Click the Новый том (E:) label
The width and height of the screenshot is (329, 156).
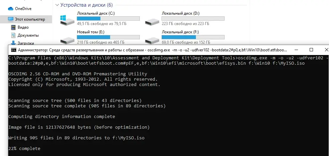91,32
